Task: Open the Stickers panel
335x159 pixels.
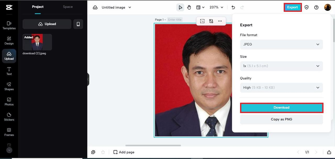Action: point(9,117)
